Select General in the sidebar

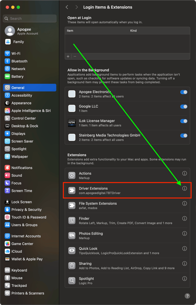30,88
